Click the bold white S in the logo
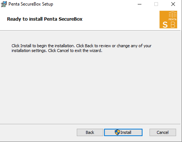 [165, 25]
